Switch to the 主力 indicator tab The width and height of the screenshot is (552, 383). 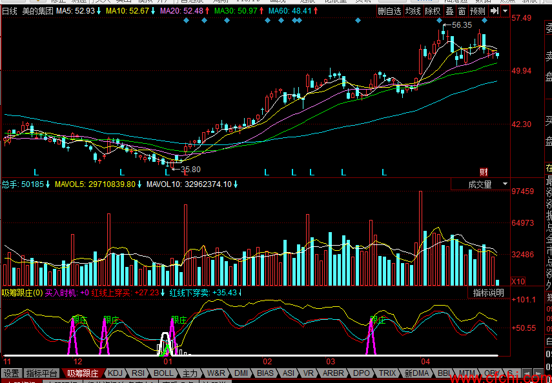point(190,373)
